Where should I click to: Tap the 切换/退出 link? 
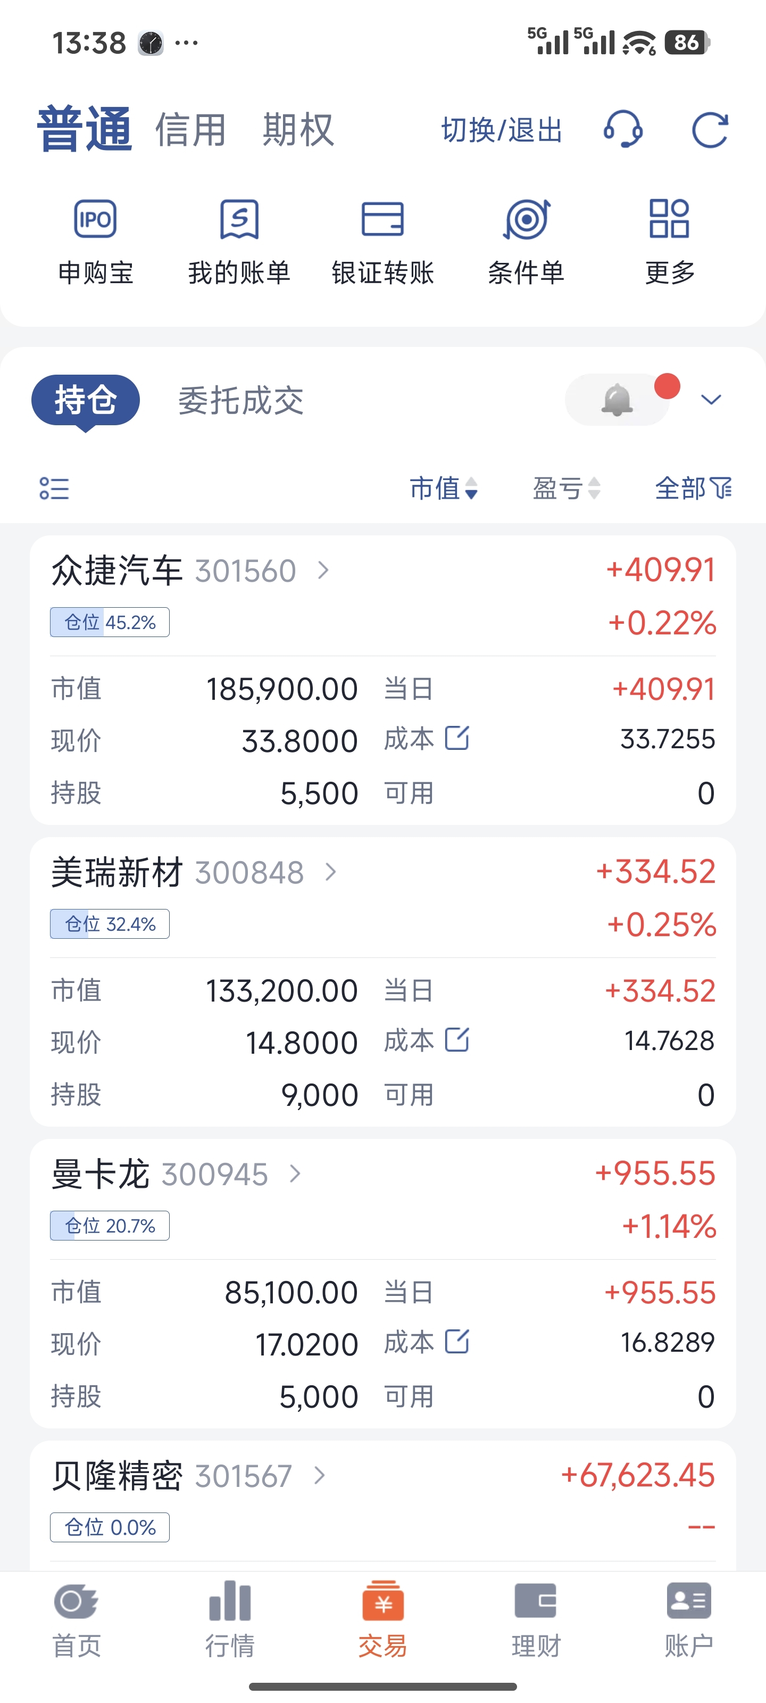click(502, 129)
